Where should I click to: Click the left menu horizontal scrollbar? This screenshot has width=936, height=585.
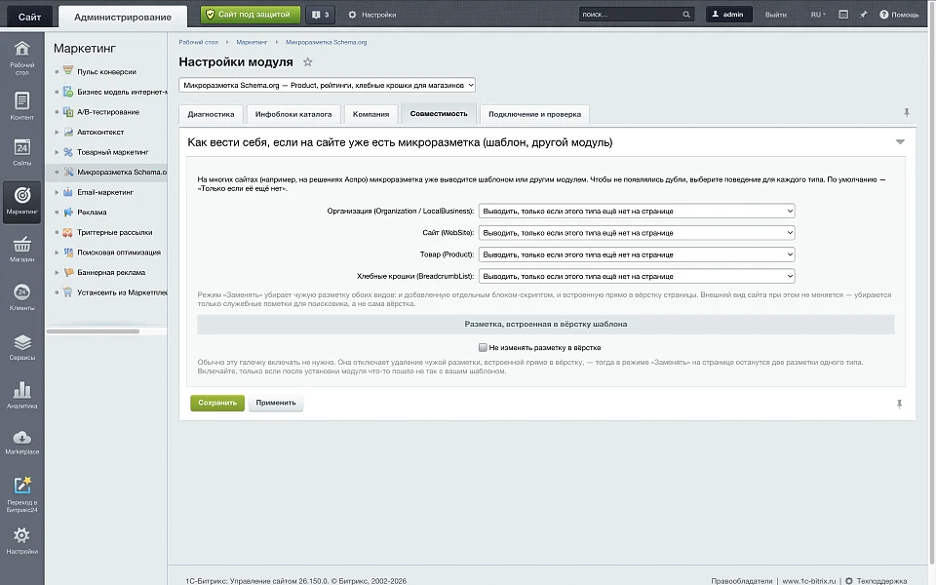click(x=93, y=331)
